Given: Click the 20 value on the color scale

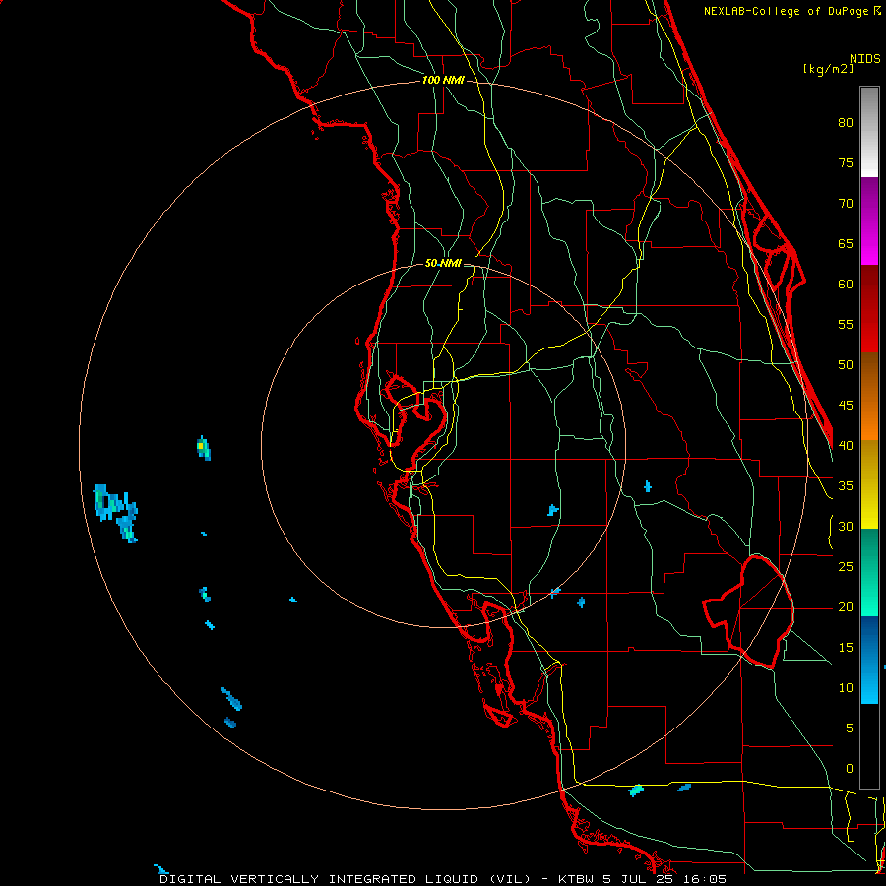Looking at the screenshot, I should [846, 607].
